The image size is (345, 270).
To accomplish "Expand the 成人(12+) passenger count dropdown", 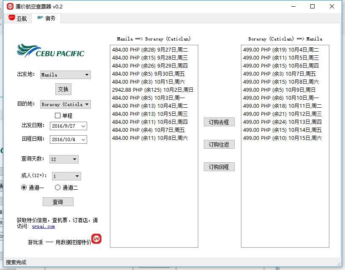I will coord(66,176).
